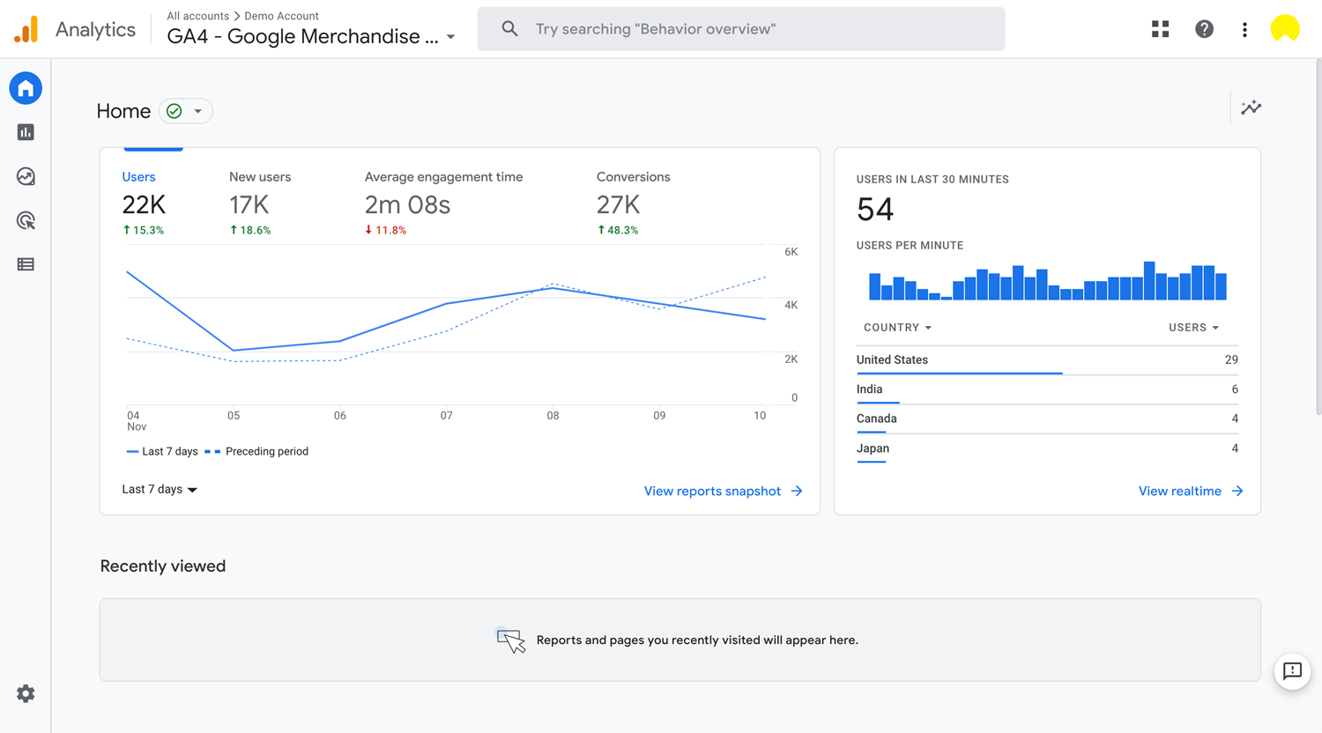Image resolution: width=1322 pixels, height=733 pixels.
Task: Click View realtime link
Action: (1180, 491)
